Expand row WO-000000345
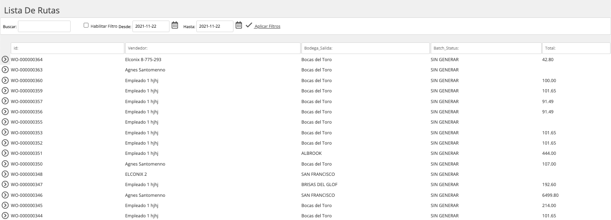611x220 pixels. tap(5, 205)
